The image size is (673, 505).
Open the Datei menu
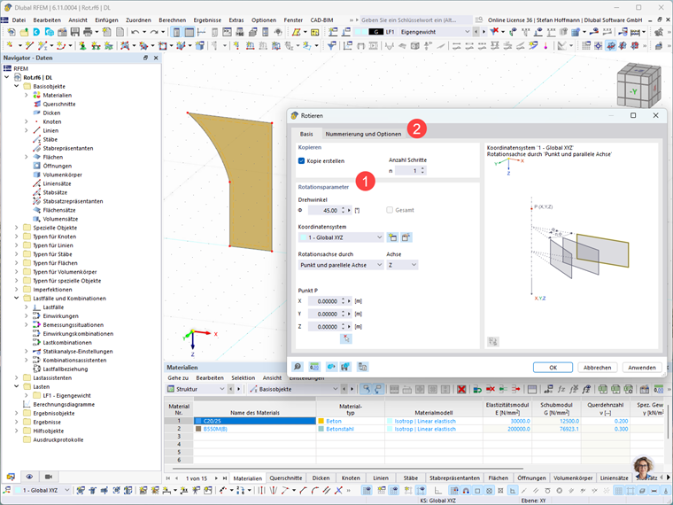pos(19,20)
